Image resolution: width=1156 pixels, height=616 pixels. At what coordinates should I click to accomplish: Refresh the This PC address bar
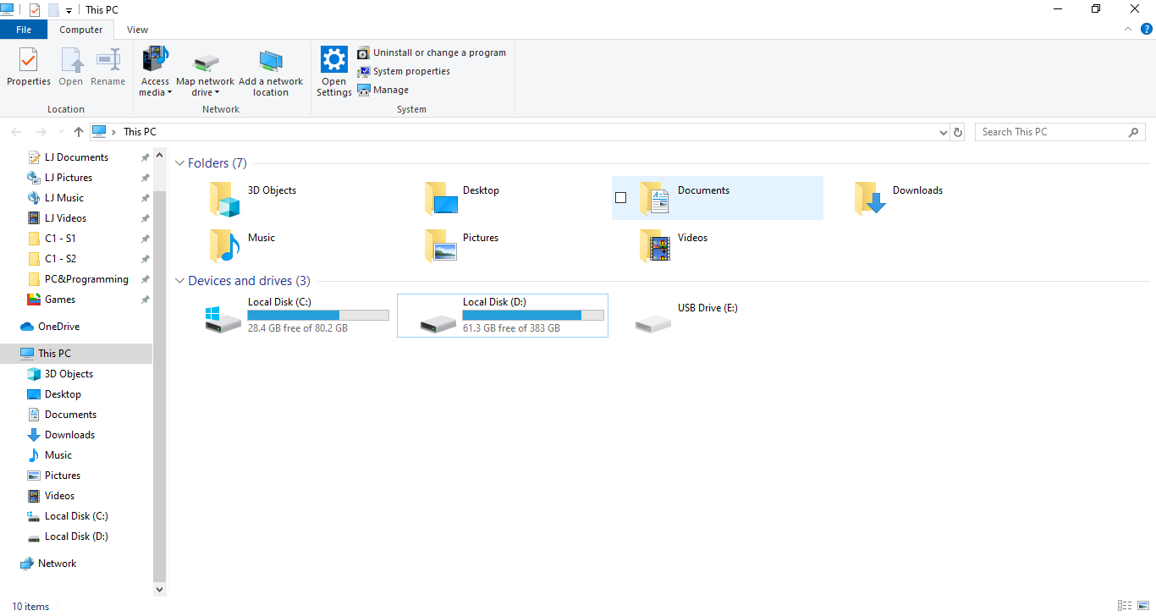point(958,132)
